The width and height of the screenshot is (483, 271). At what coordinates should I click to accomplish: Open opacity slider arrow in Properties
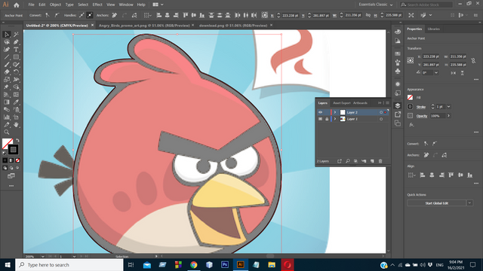449,116
